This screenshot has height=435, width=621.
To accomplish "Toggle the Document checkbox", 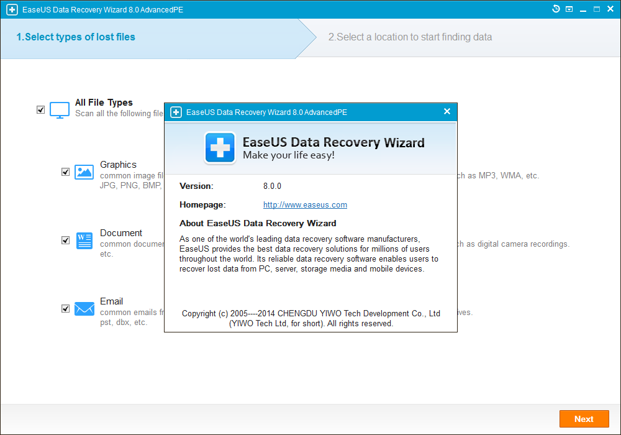I will click(65, 240).
